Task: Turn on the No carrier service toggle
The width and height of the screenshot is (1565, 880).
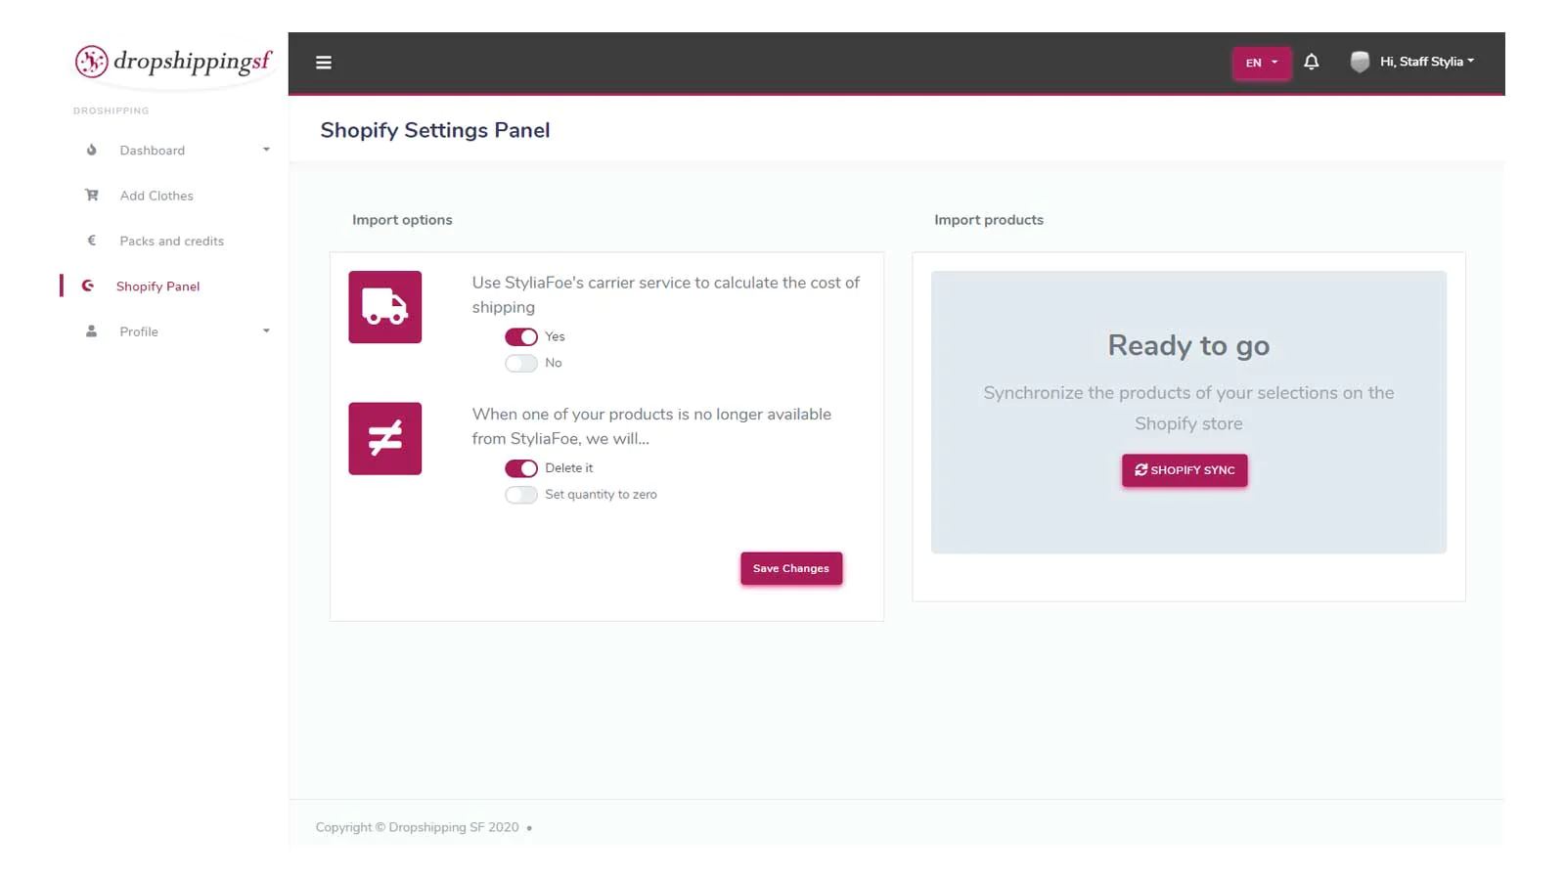Action: 521,363
